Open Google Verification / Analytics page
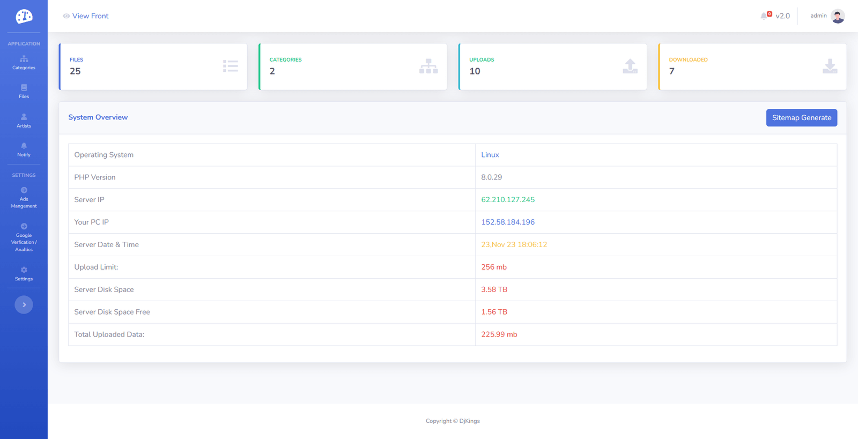The image size is (858, 439). [x=24, y=237]
